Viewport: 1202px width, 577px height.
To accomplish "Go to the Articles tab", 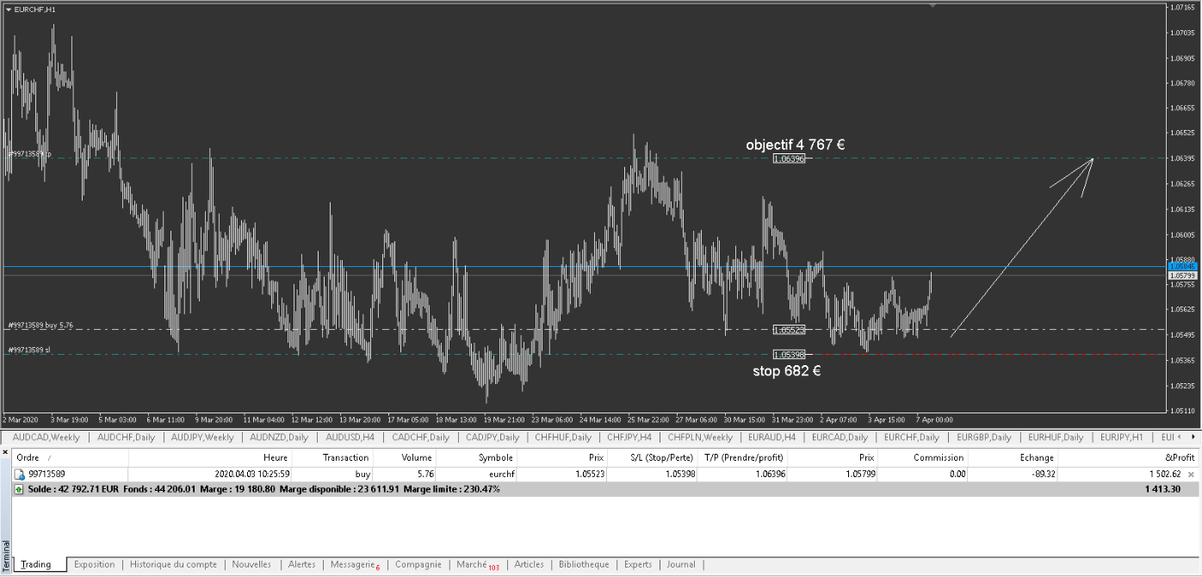I will pyautogui.click(x=529, y=565).
